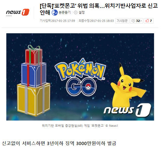162x150 pixels.
Task: Click the article headline text
Action: pos(99,9)
